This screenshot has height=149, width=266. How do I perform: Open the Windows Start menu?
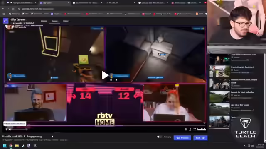pos(5,146)
